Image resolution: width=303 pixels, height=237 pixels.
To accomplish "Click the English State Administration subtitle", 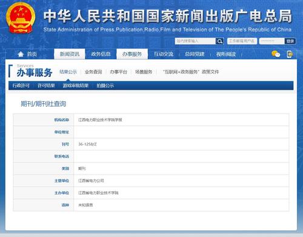I will (167, 30).
